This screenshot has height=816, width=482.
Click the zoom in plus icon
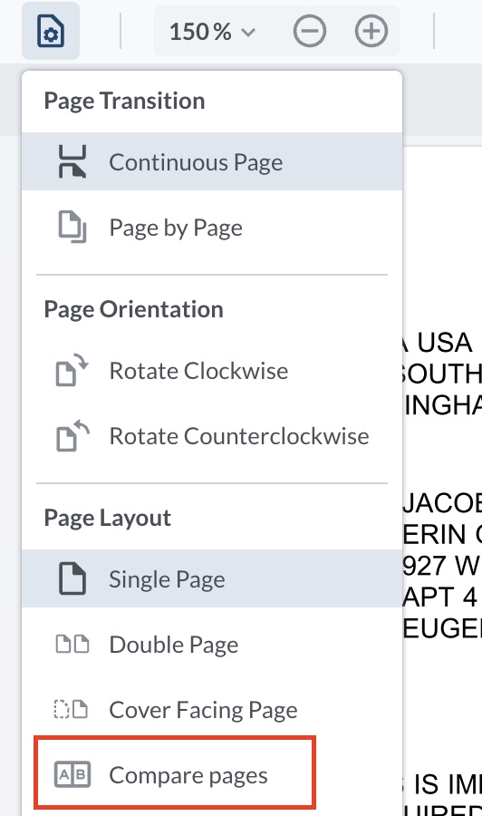click(x=371, y=31)
